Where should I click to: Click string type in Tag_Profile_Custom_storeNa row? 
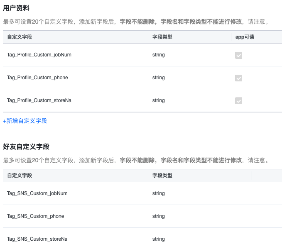(159, 100)
